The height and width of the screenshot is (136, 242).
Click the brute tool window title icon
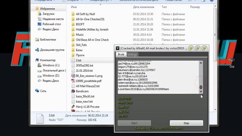click(x=118, y=48)
